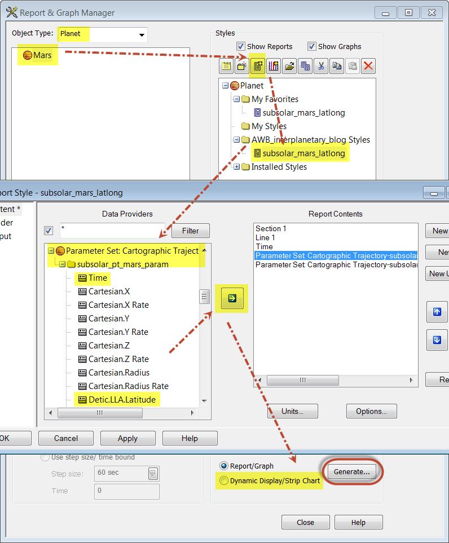Open the Units... dialog

[293, 411]
